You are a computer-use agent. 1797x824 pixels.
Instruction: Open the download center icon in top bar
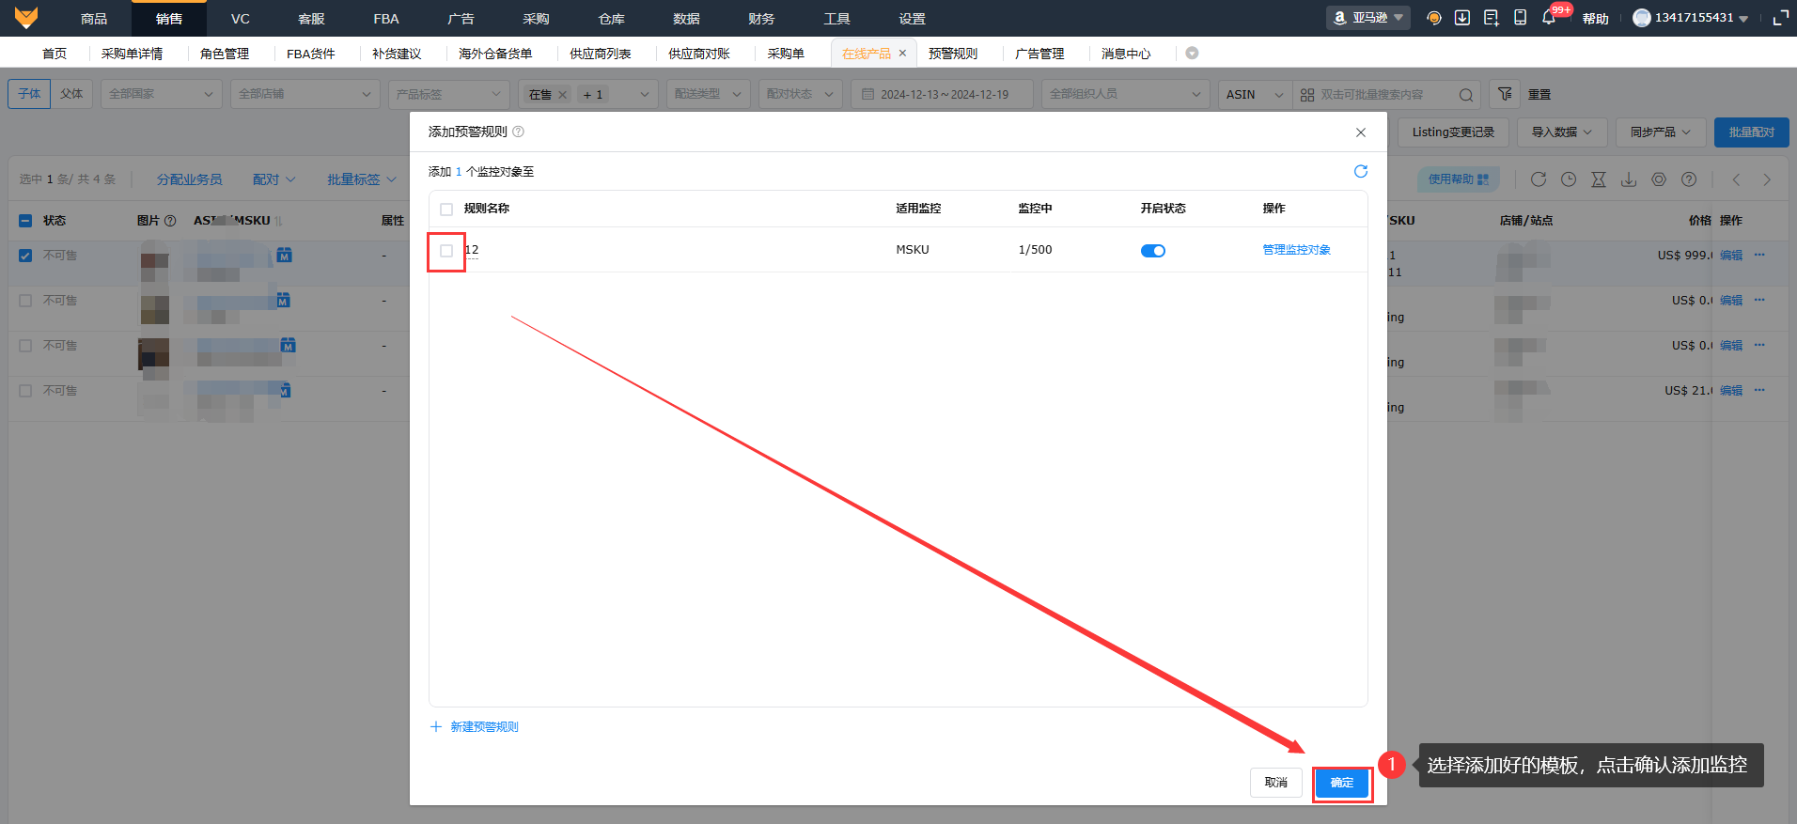(1462, 18)
